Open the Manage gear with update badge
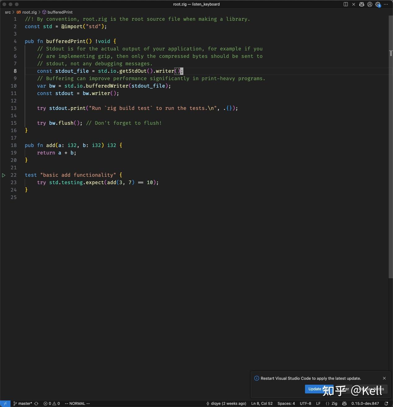This screenshot has width=393, height=407. coord(378,4)
